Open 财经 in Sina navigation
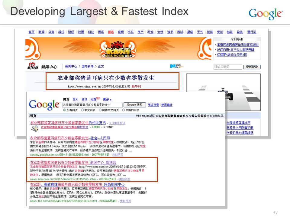This screenshot has height=218, width=290. (x=71, y=32)
